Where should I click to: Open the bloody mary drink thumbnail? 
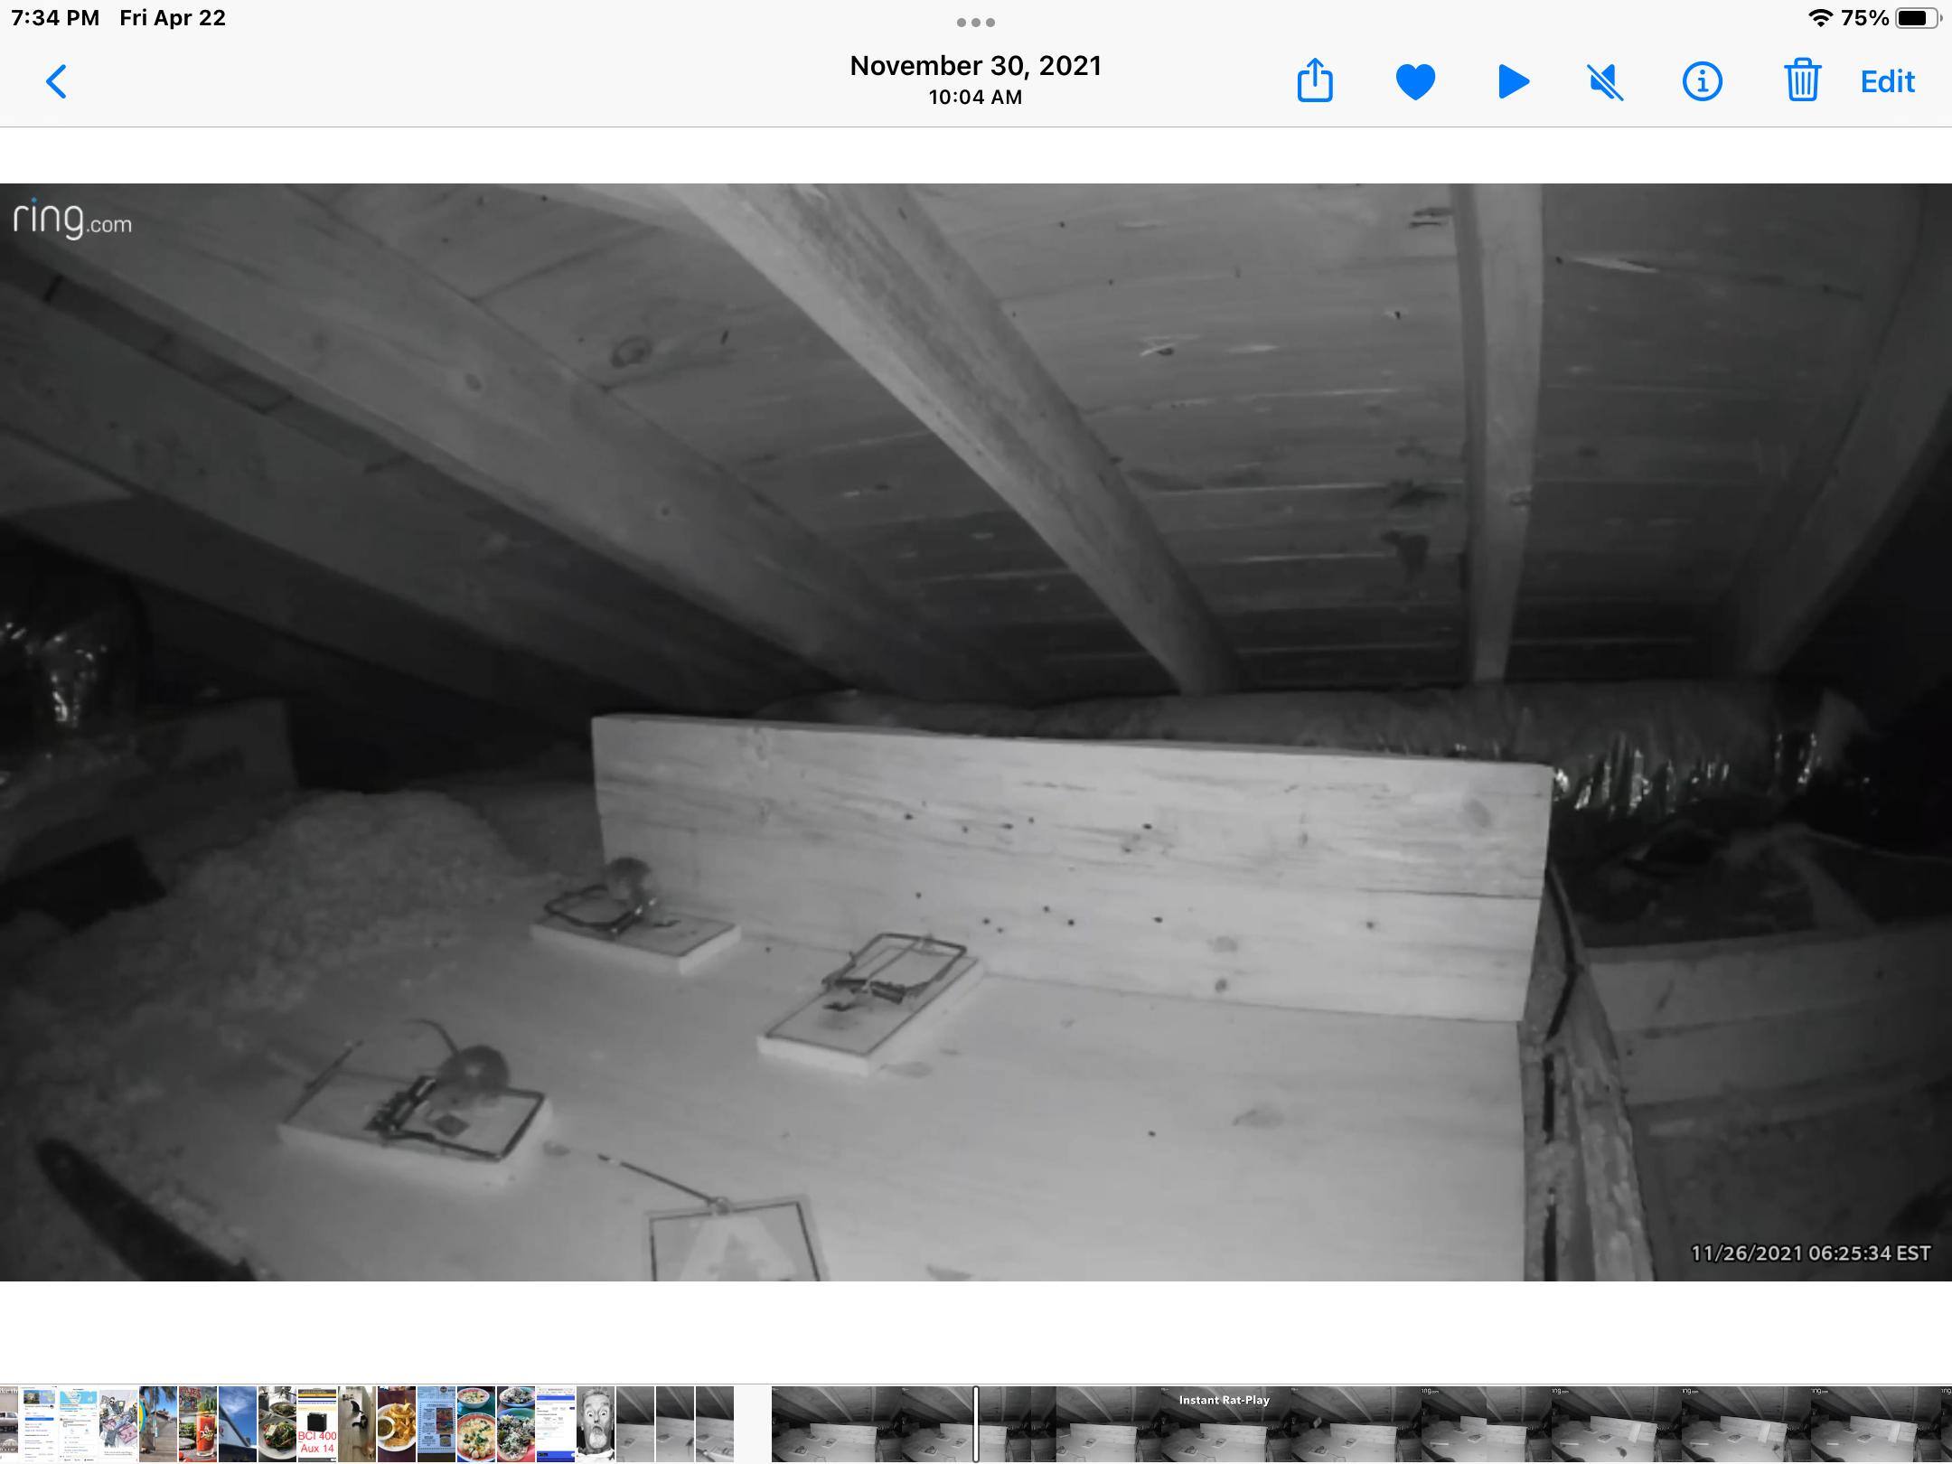point(198,1424)
